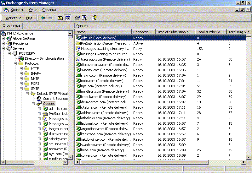Click the Back arrow toolbar icon
The image size is (252, 173).
[43, 18]
